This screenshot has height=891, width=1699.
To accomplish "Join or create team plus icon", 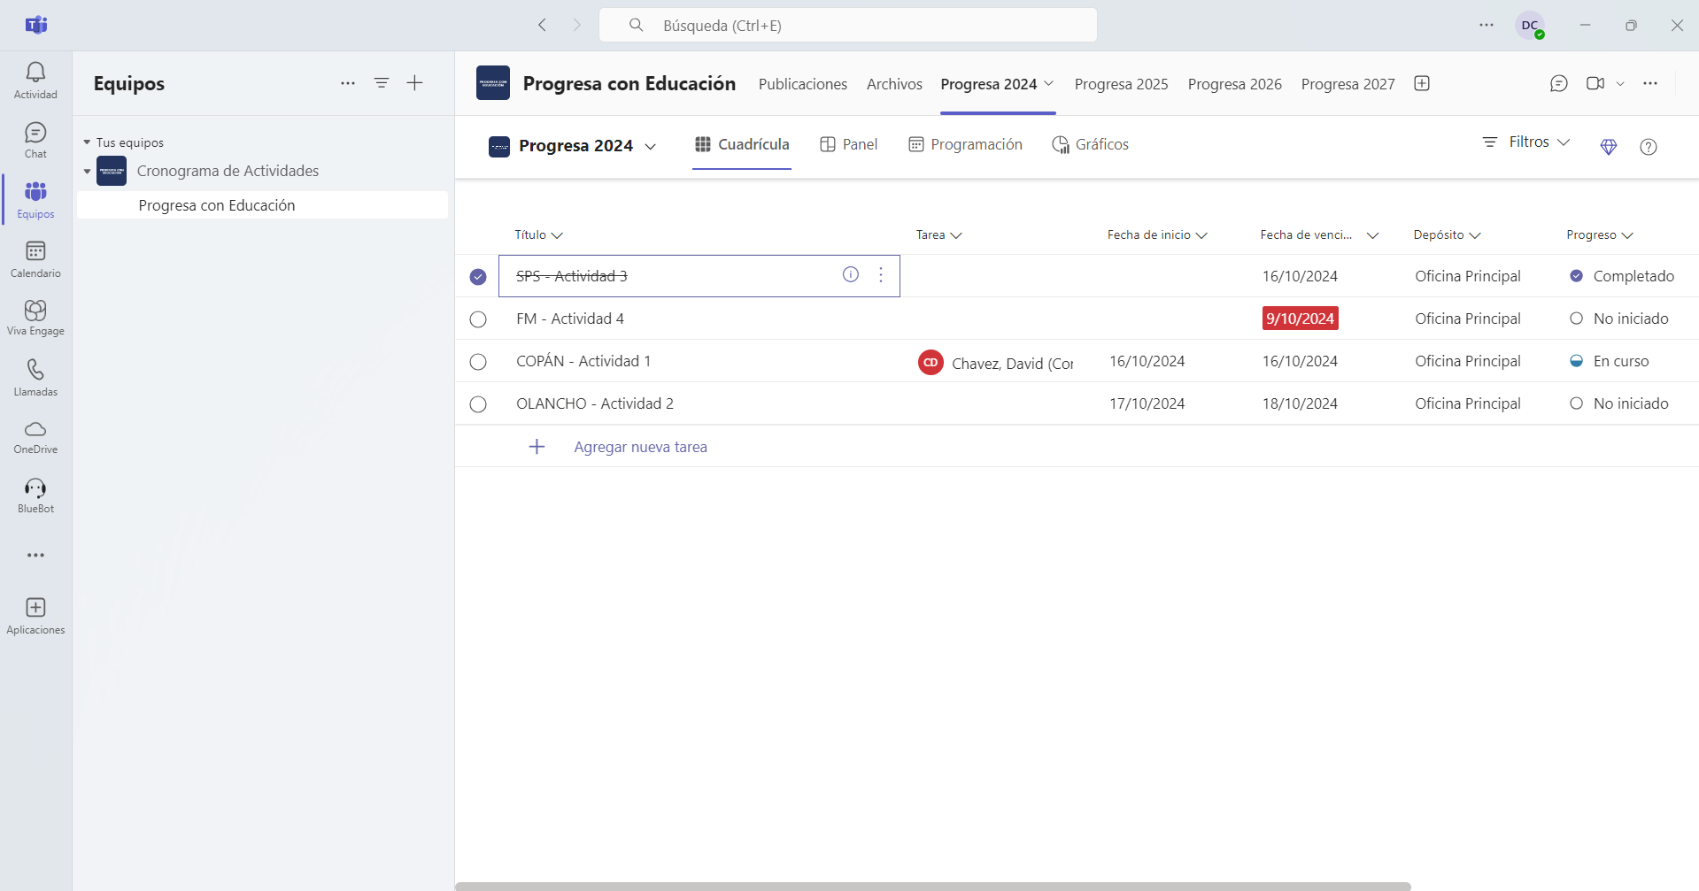I will 414,83.
